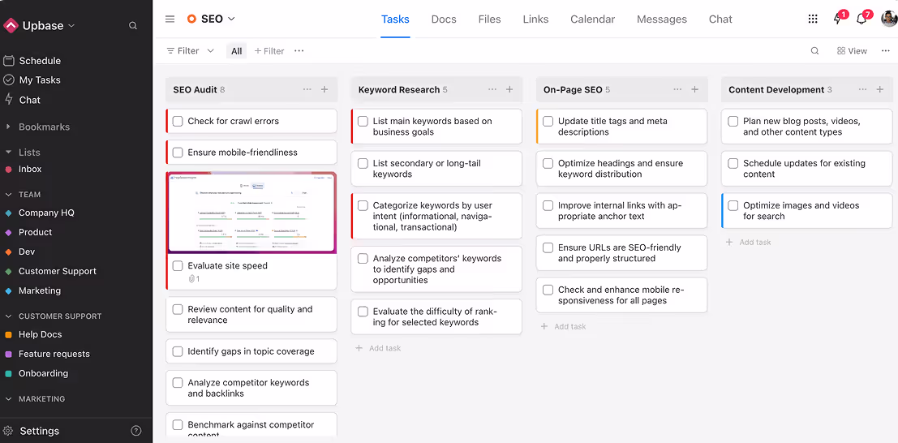Tick the 'Update title tags and meta descriptions' checkbox
The height and width of the screenshot is (443, 898).
click(x=548, y=122)
